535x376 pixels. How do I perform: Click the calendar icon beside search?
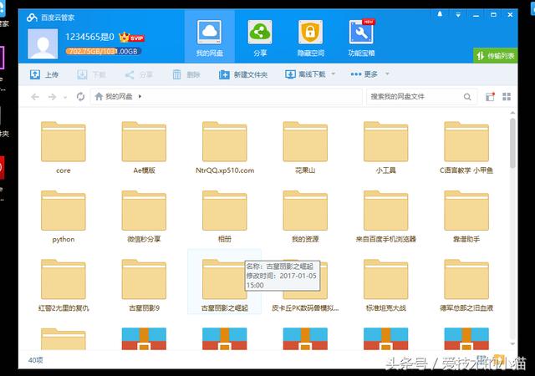coord(490,97)
